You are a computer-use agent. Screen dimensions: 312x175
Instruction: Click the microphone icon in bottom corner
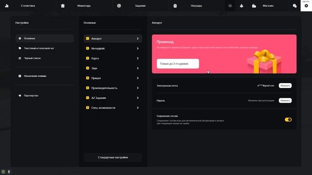(x=9, y=172)
